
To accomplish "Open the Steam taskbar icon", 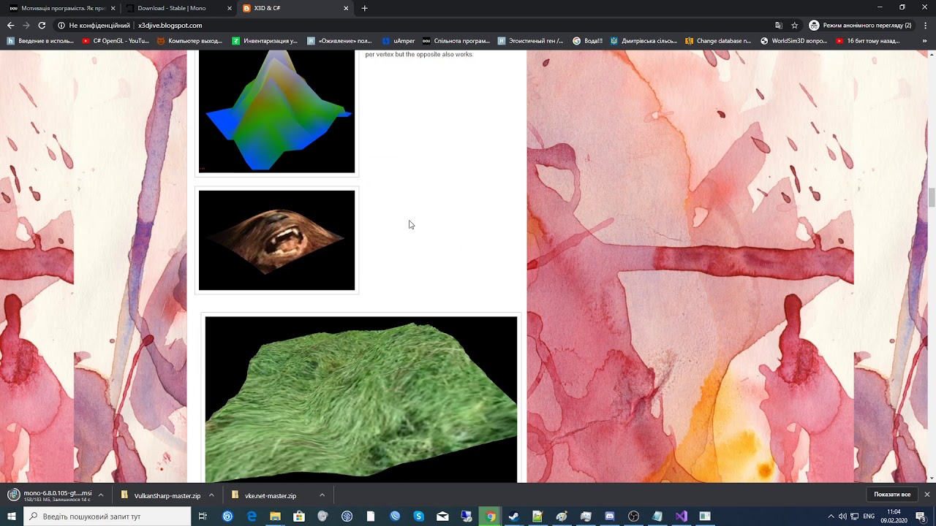I will 514,517.
